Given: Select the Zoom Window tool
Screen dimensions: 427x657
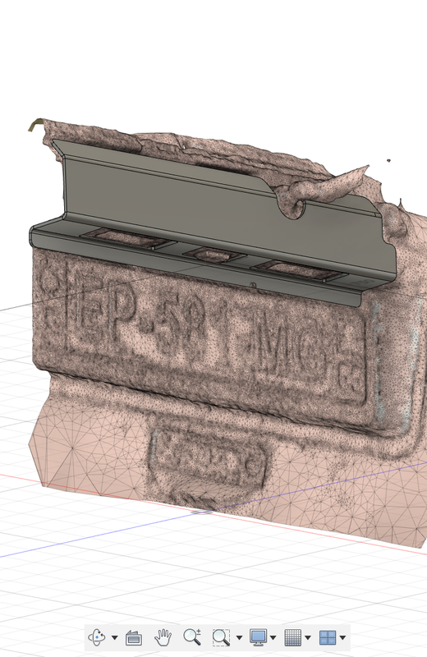Looking at the screenshot, I should [221, 637].
